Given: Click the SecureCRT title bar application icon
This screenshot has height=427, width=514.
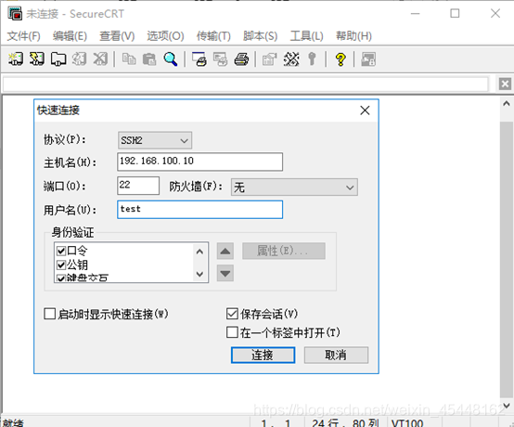Looking at the screenshot, I should (x=15, y=14).
